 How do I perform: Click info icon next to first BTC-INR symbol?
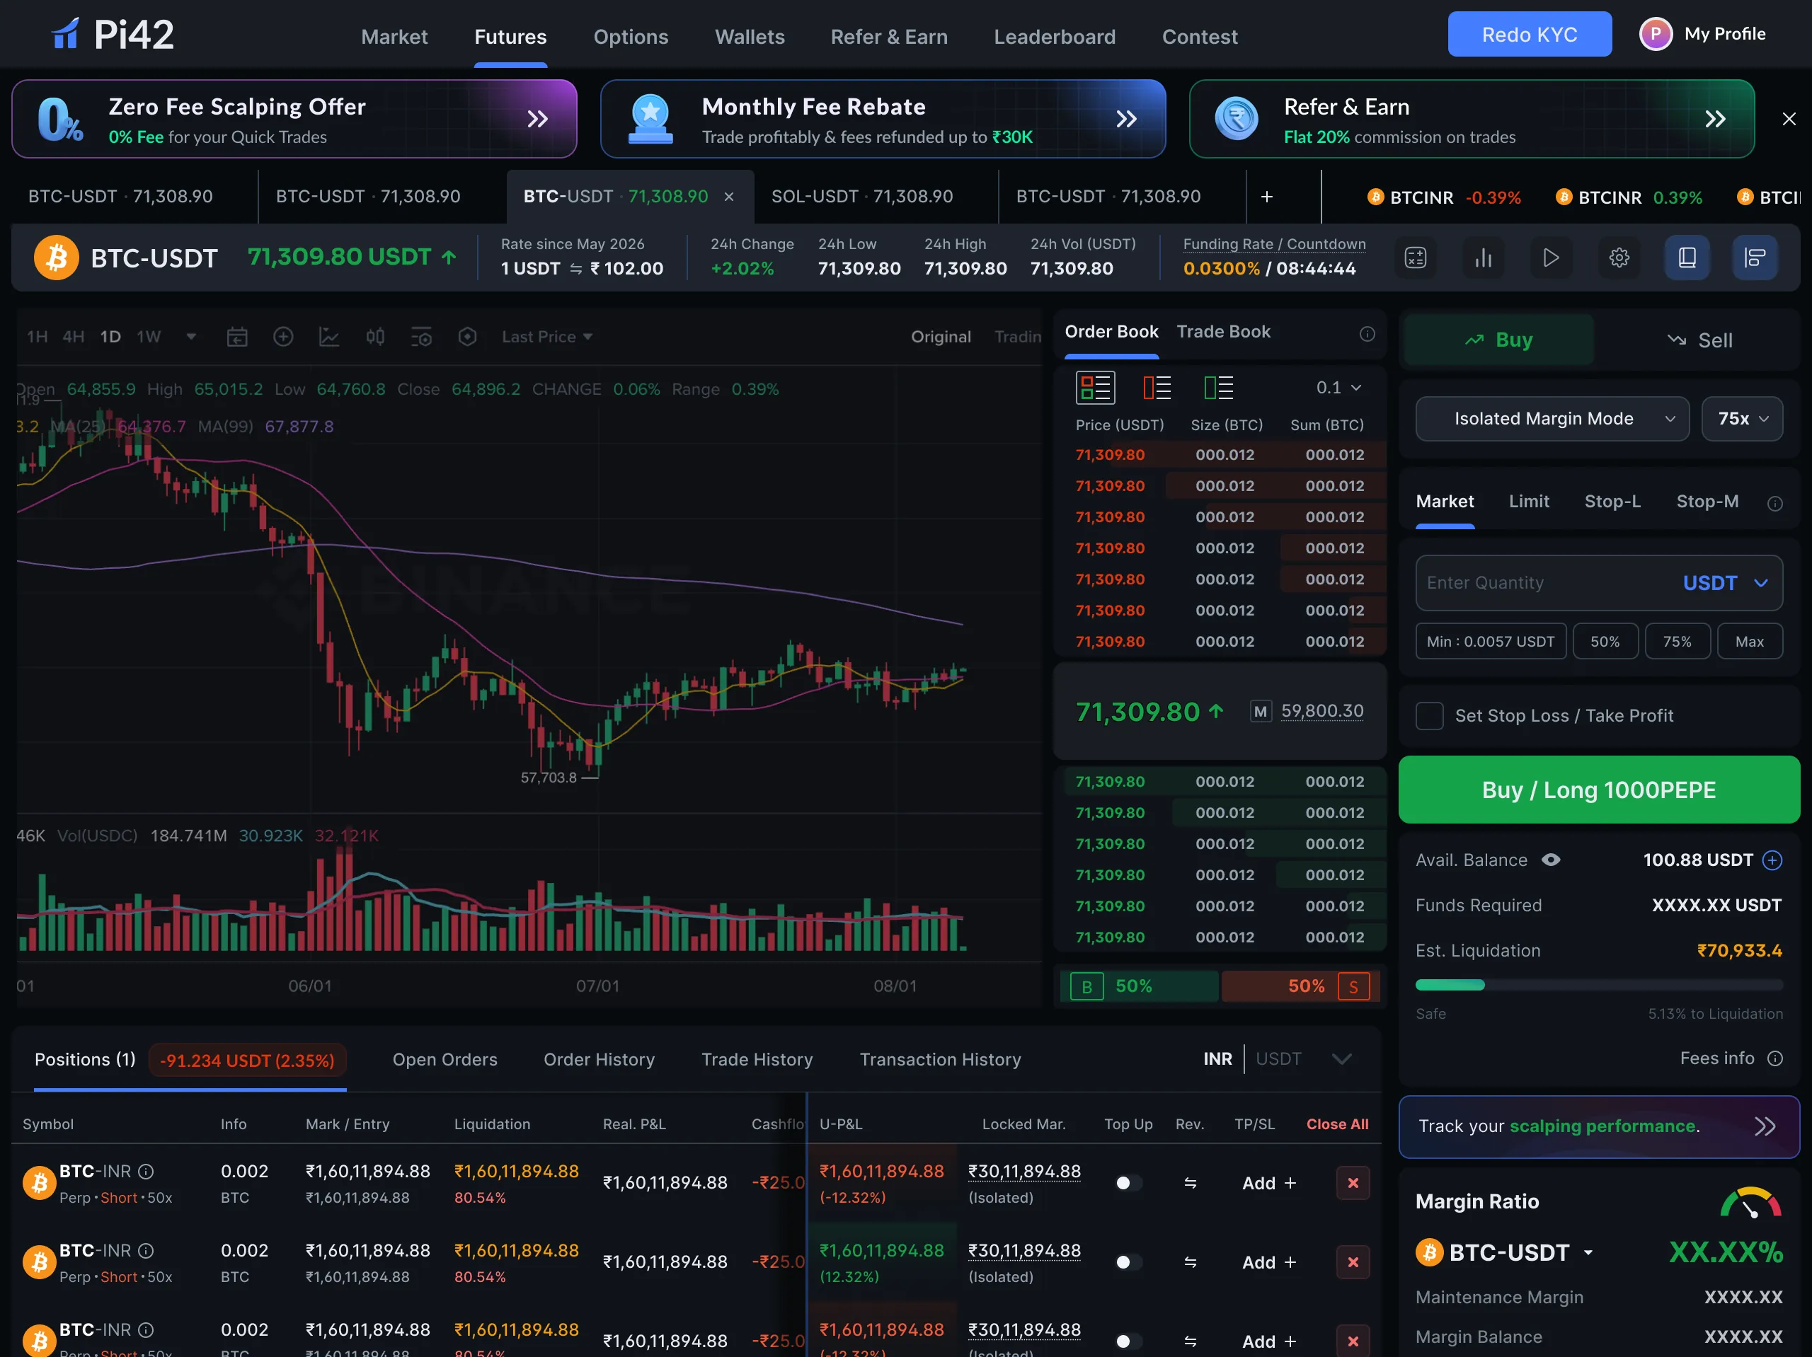click(146, 1171)
